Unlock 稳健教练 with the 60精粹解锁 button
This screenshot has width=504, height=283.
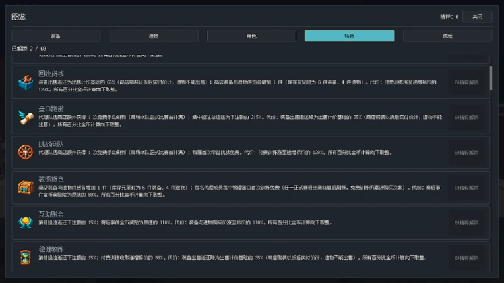tap(466, 258)
